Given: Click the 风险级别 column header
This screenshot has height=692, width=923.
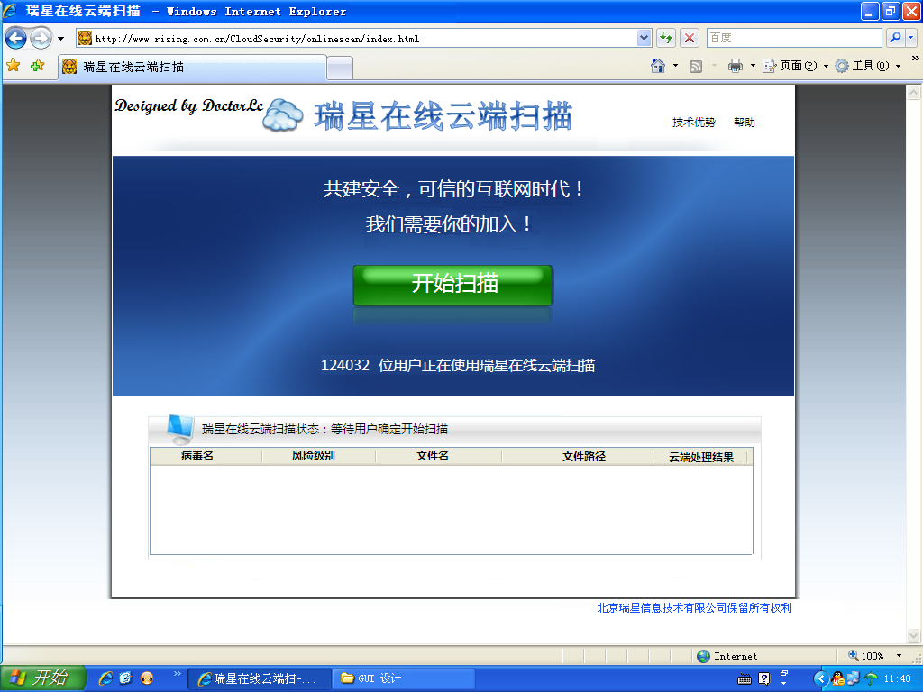Looking at the screenshot, I should pos(313,456).
